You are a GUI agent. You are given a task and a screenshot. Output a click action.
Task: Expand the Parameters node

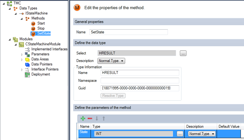click(x=22, y=55)
